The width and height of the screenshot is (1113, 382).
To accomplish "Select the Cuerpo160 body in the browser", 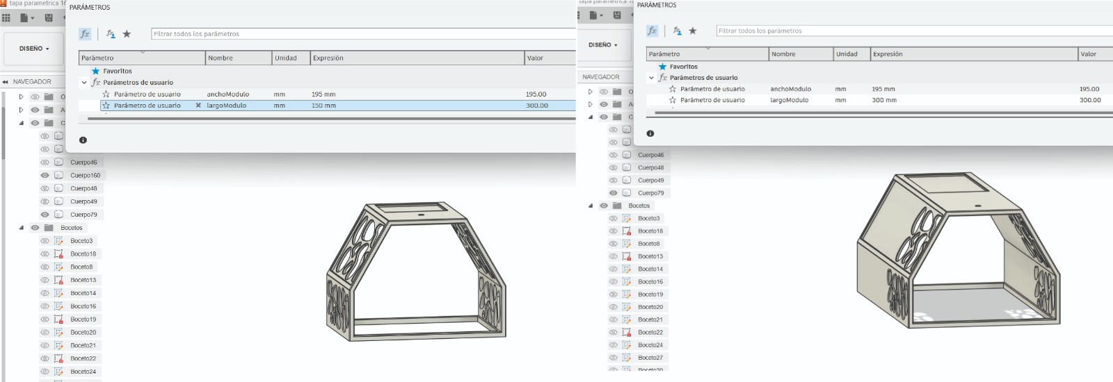I will click(x=85, y=176).
